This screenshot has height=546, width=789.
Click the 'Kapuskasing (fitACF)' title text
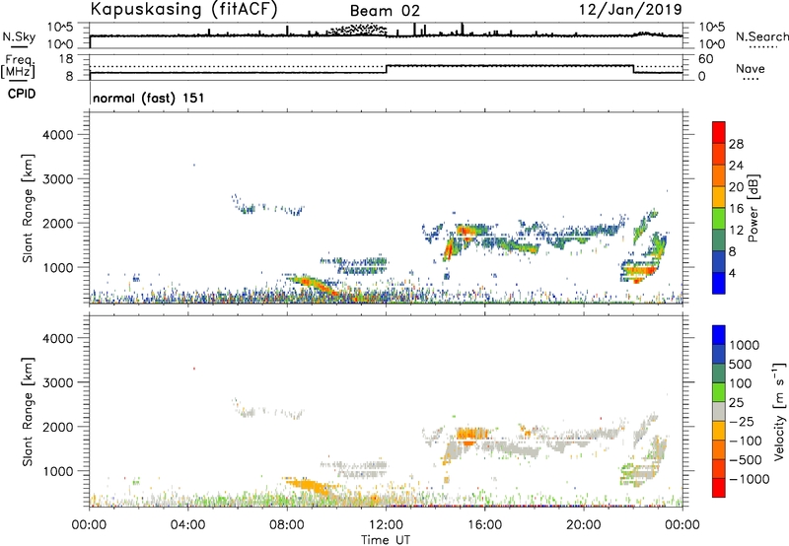(x=184, y=9)
